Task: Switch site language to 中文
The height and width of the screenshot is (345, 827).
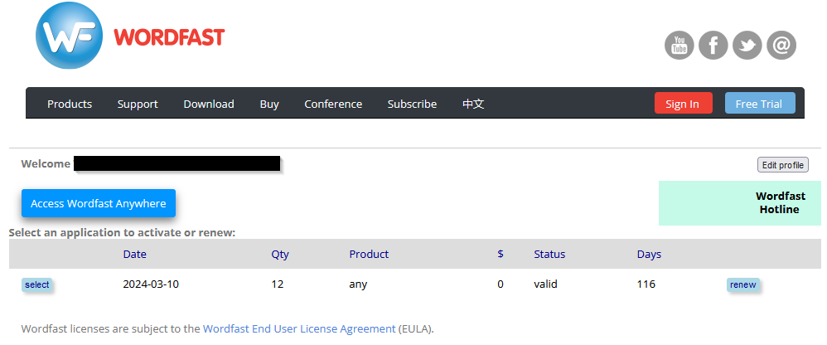Action: pos(473,104)
